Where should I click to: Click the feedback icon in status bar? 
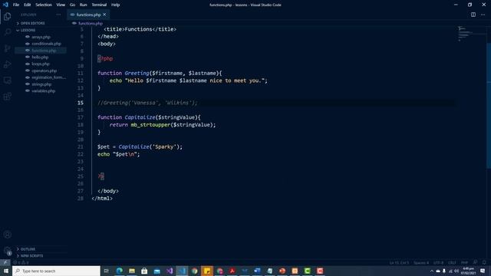[x=476, y=262]
